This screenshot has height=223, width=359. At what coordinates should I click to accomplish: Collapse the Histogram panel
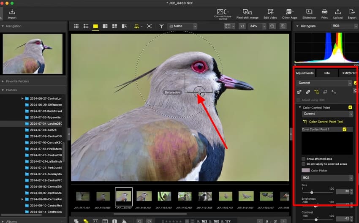pos(297,26)
